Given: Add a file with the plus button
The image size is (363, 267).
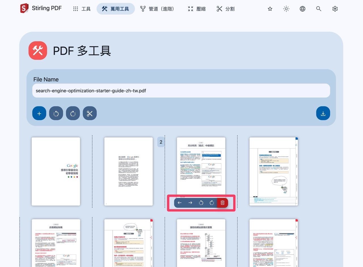Looking at the screenshot, I should (x=39, y=113).
